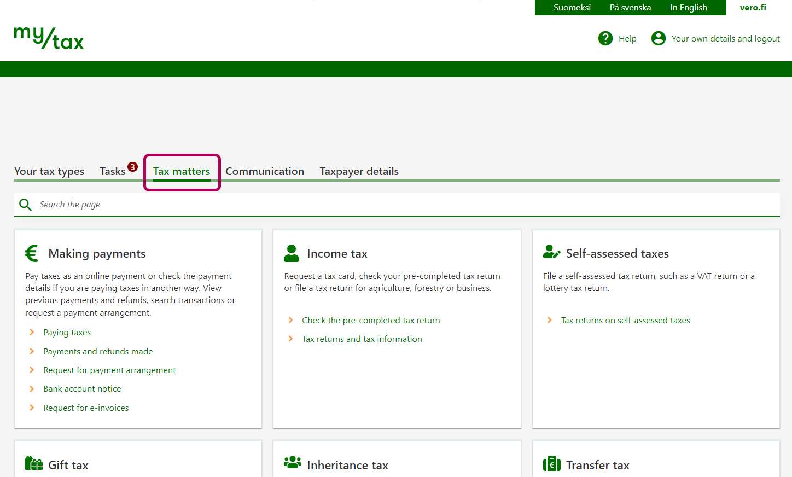Open the Tasks tab
Viewport: 792px width, 477px height.
(113, 171)
